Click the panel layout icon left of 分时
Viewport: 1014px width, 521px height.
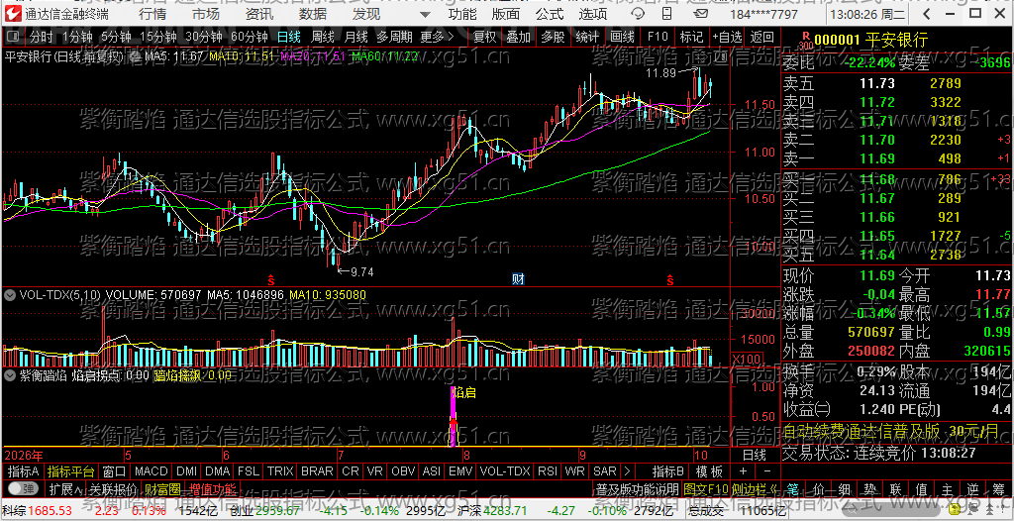[x=15, y=37]
